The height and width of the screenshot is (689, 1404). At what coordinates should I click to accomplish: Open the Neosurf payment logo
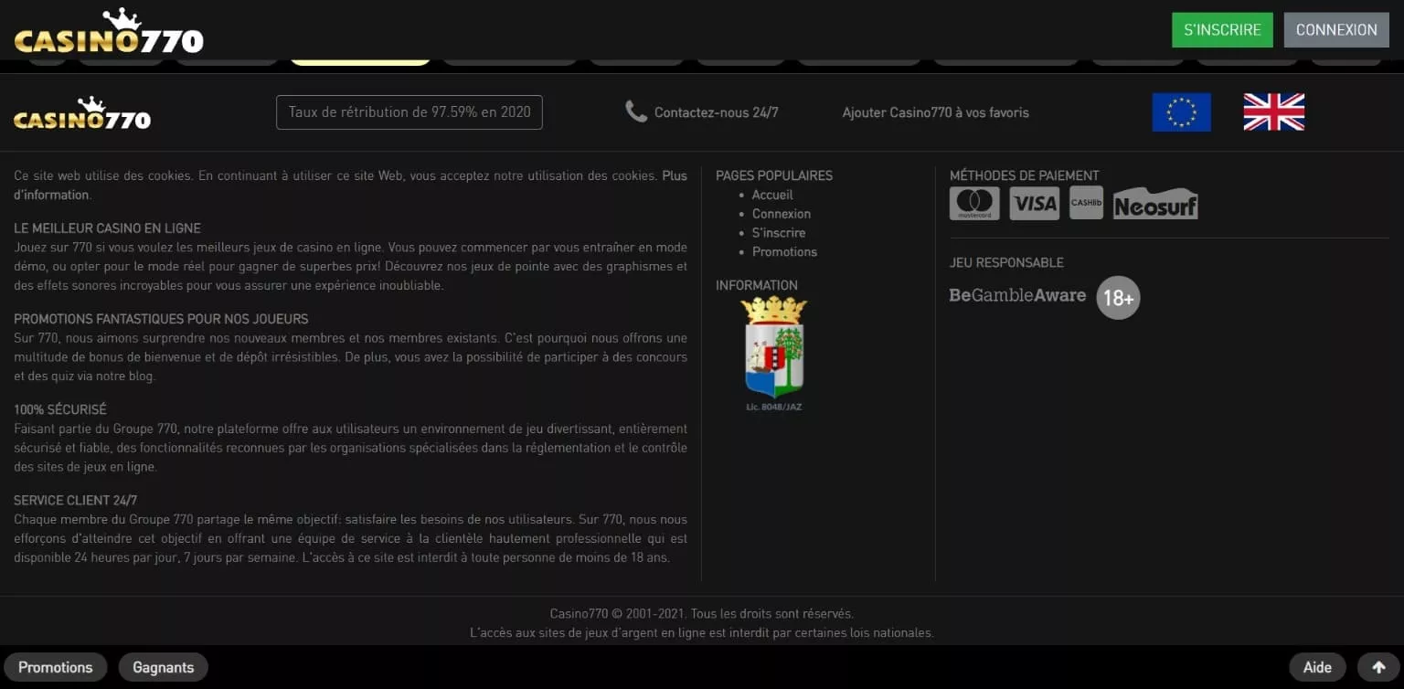click(x=1155, y=205)
